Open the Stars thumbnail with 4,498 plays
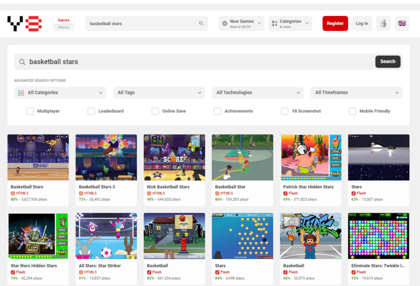 [x=243, y=236]
